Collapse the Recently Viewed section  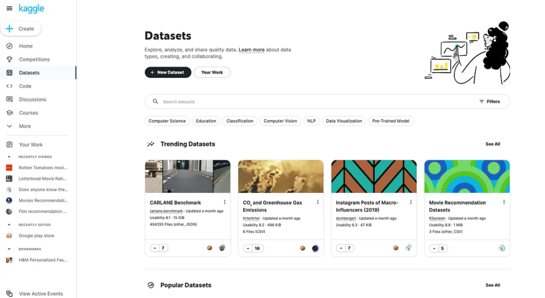[9, 157]
